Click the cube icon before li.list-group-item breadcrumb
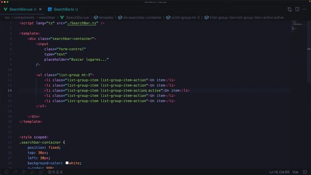Image resolution: width=311 pixels, height=175 pixels. click(207, 17)
